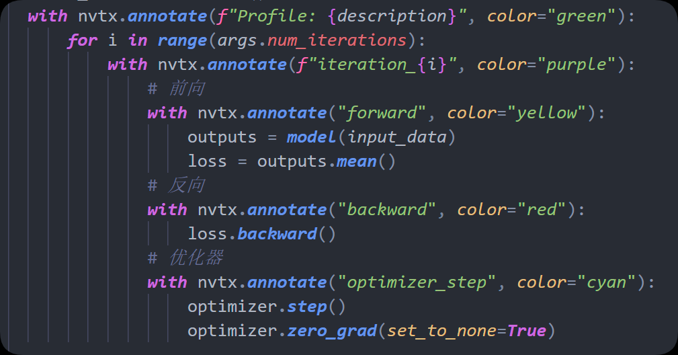Click the 优化器 comment line
Viewport: 678px width, 355px height.
[x=185, y=258]
